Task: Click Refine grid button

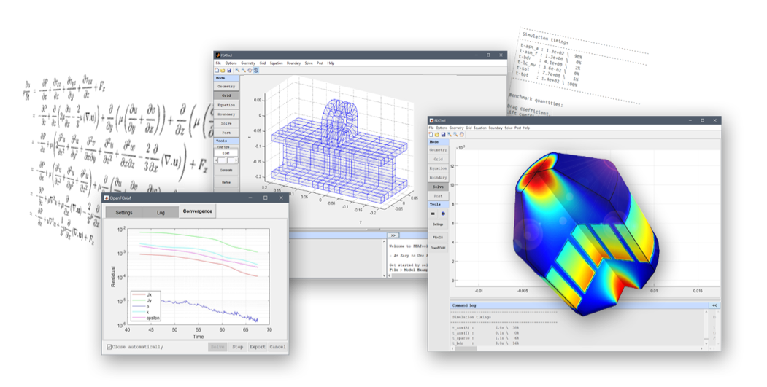Action: tap(226, 182)
